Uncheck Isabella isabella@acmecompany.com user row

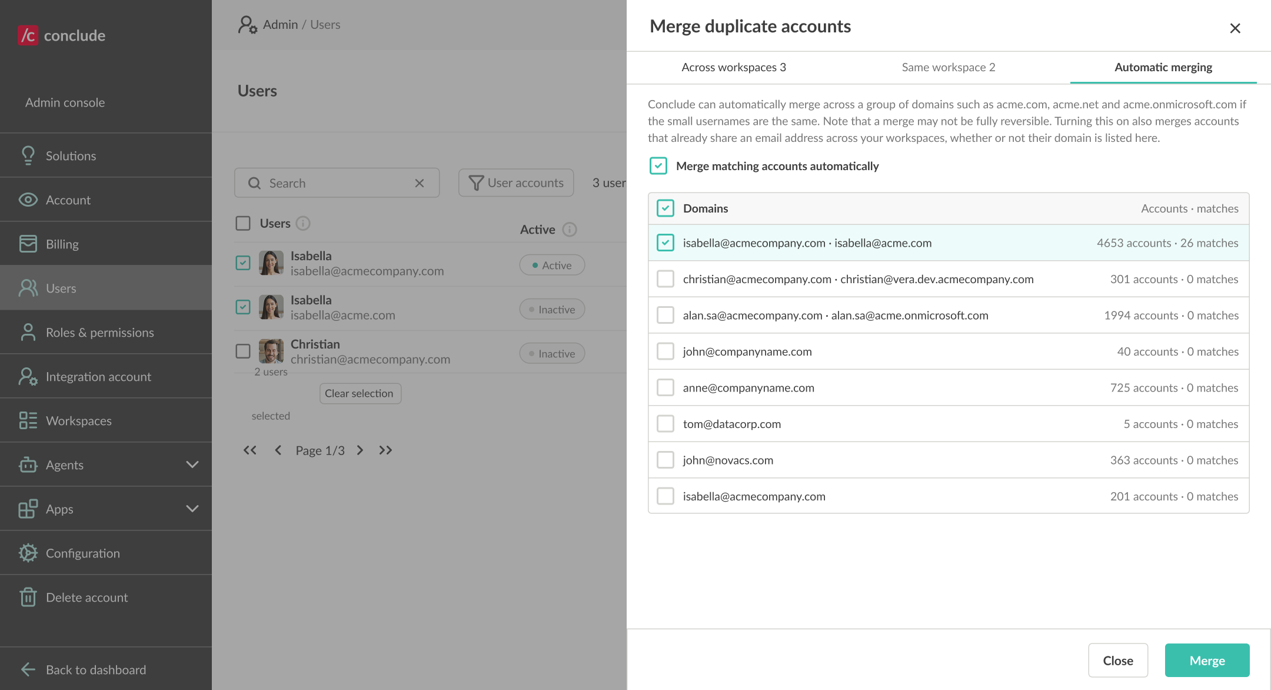point(243,263)
